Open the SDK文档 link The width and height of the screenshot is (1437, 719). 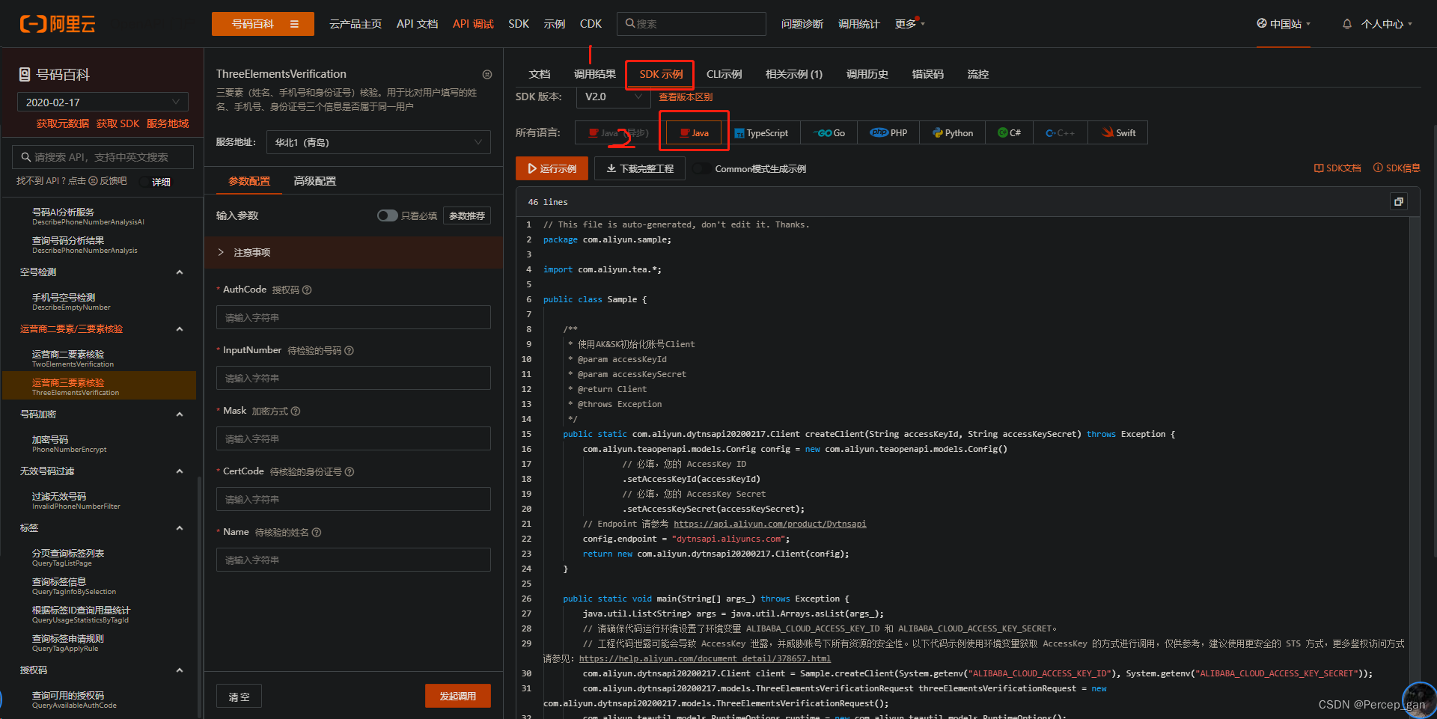point(1337,168)
